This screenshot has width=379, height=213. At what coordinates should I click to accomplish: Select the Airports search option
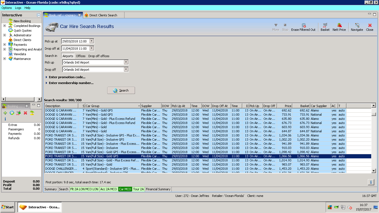68,56
